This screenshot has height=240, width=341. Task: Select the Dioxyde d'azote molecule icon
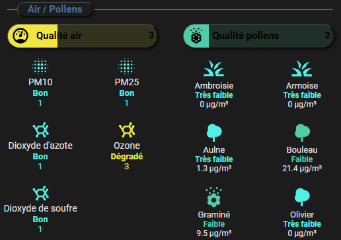click(x=41, y=130)
